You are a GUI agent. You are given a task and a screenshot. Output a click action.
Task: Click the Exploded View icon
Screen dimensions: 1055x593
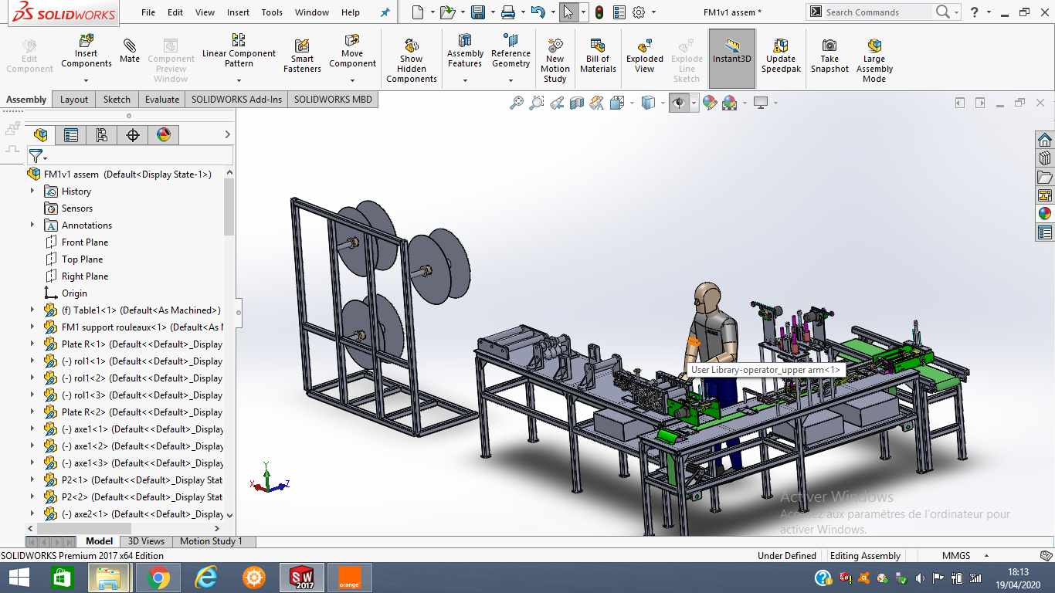(645, 46)
